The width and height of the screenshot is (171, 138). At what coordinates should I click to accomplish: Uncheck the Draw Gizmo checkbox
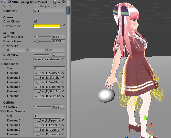click(x=35, y=21)
